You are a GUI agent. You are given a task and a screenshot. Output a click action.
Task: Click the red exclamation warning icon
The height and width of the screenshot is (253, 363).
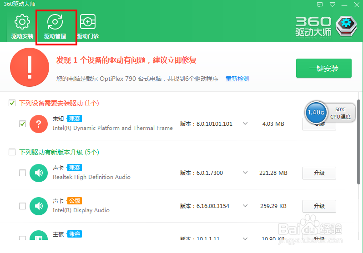[30, 67]
